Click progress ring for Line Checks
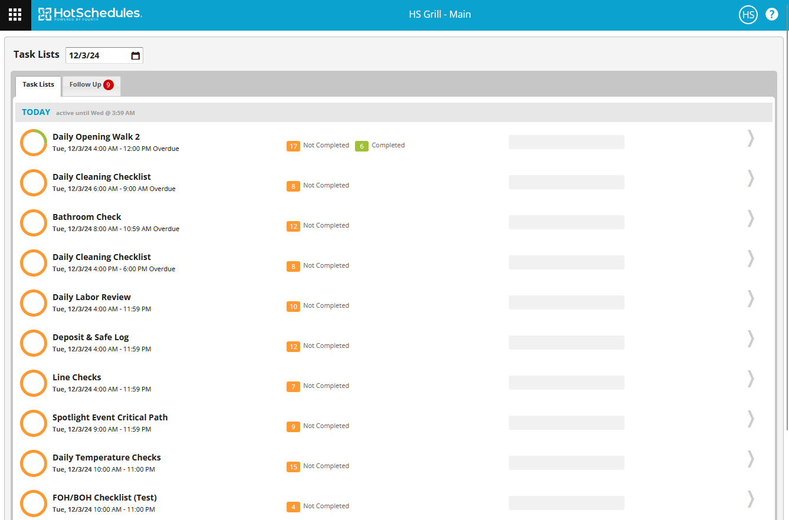This screenshot has width=789, height=520. pos(34,383)
